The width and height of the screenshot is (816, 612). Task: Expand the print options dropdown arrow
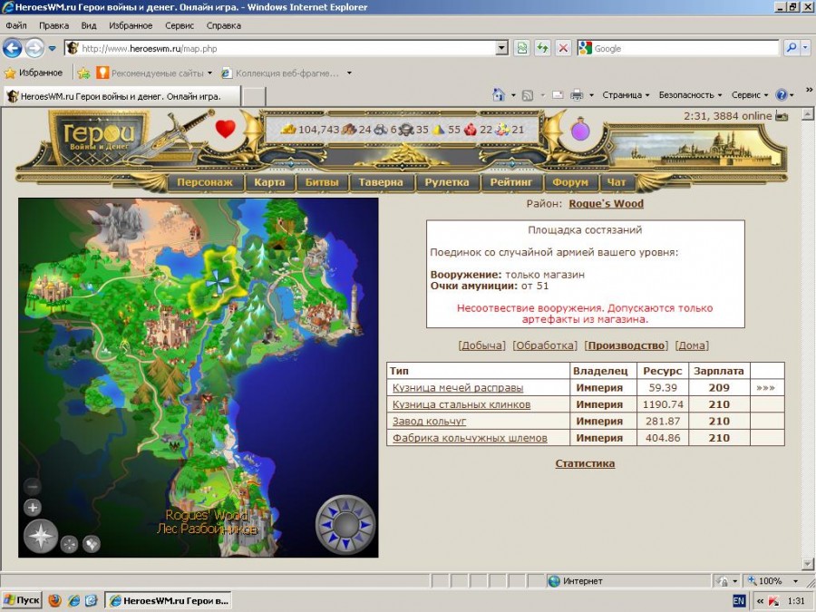(x=591, y=95)
